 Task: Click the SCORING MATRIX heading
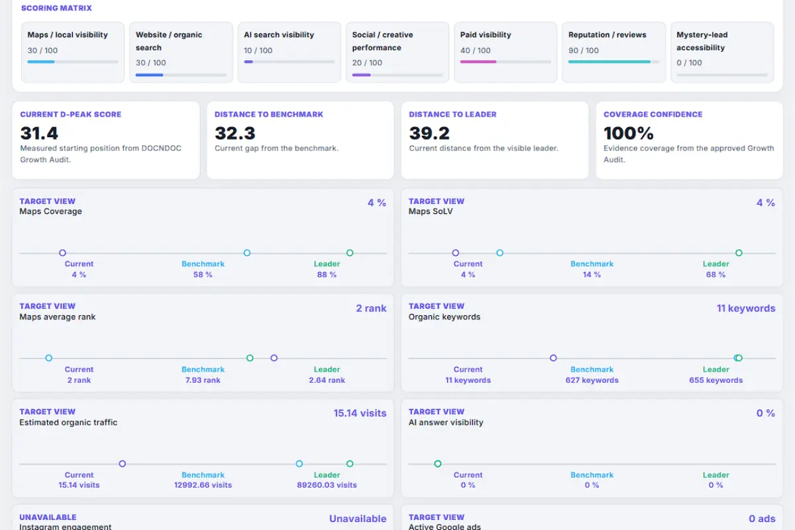coord(56,9)
